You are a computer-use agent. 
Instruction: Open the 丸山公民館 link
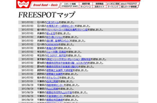coord(52,89)
